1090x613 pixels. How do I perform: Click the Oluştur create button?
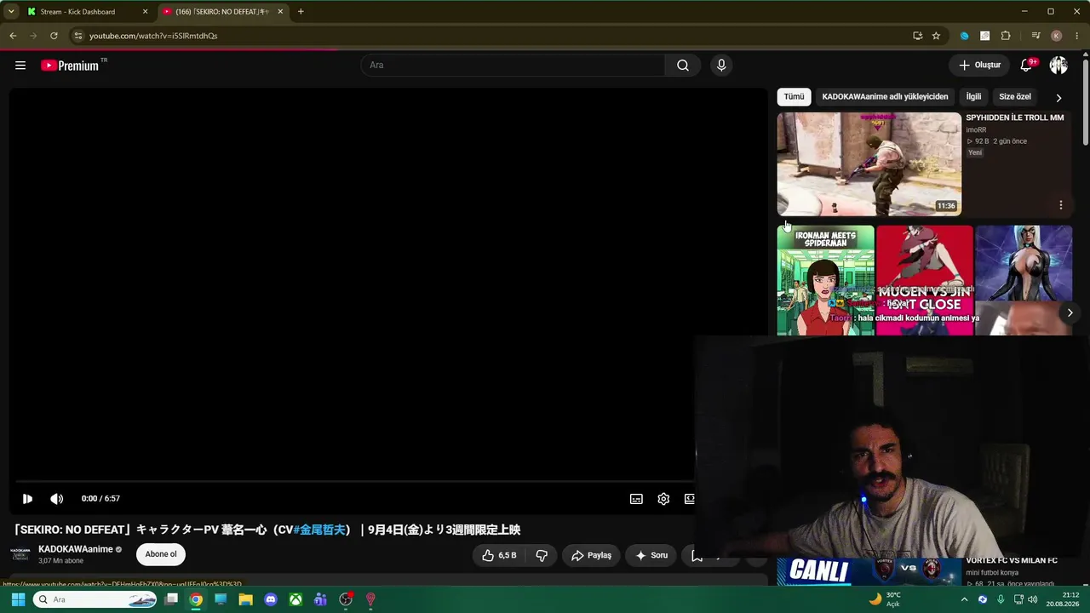click(x=979, y=66)
